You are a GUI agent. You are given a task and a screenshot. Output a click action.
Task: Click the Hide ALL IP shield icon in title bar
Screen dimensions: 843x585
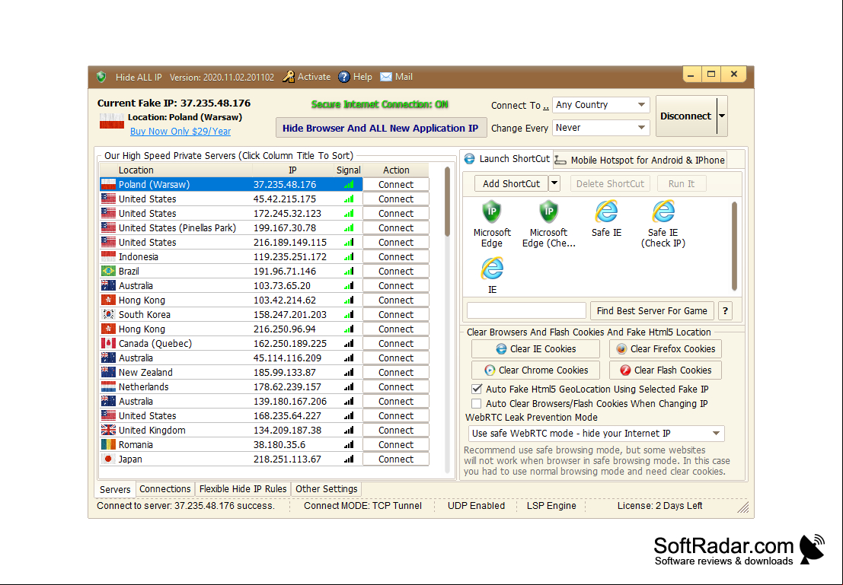point(101,77)
